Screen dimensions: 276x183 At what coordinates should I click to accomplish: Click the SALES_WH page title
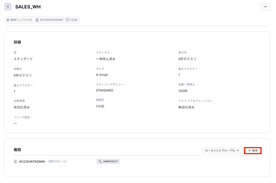tap(28, 7)
